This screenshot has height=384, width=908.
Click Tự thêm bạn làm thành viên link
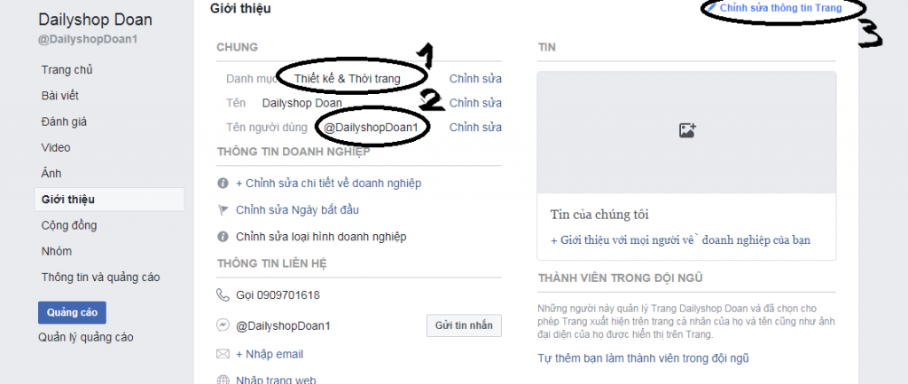(x=646, y=359)
